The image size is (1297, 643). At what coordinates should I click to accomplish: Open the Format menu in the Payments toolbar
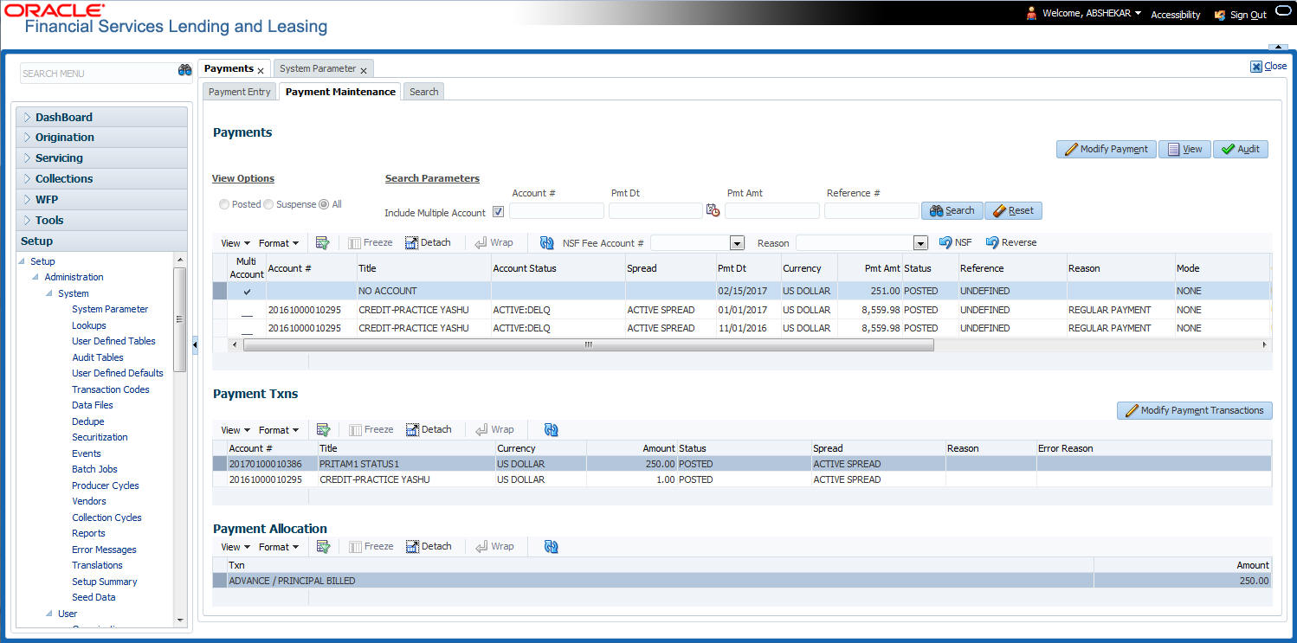point(279,244)
